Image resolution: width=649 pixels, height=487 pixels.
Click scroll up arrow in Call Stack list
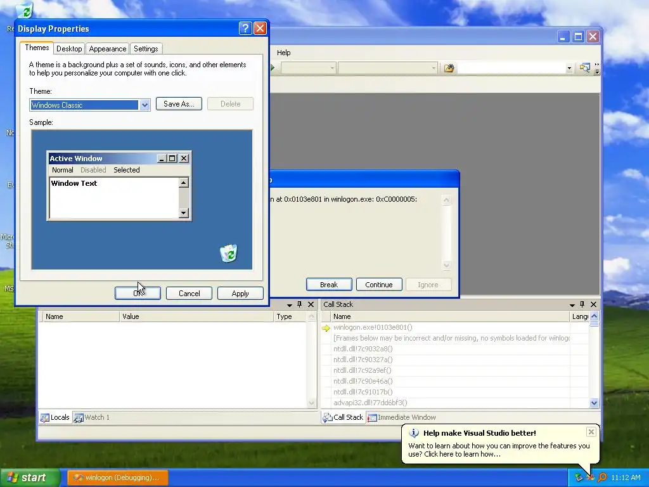pyautogui.click(x=594, y=316)
